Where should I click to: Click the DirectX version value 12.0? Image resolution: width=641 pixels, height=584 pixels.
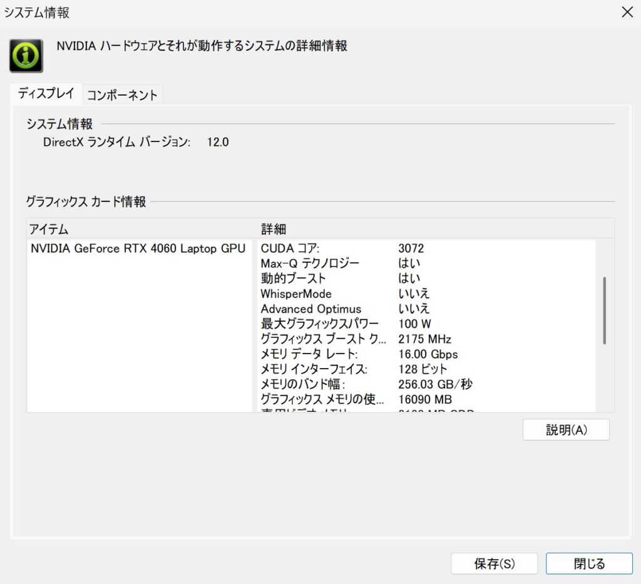coord(217,142)
